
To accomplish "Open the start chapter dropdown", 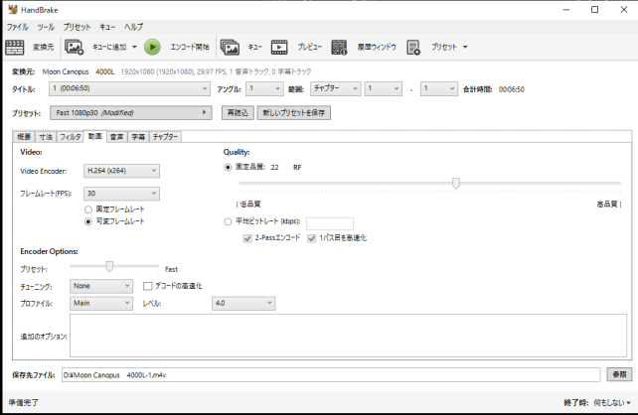I will tap(384, 88).
